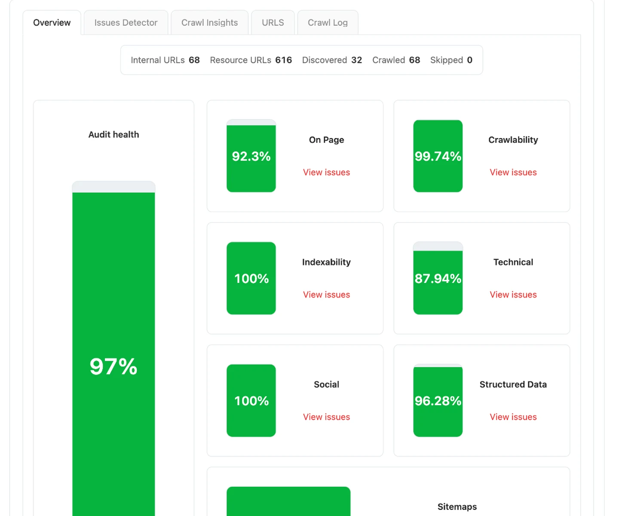The height and width of the screenshot is (516, 619).
Task: Click the Sitemaps card title
Action: [457, 507]
